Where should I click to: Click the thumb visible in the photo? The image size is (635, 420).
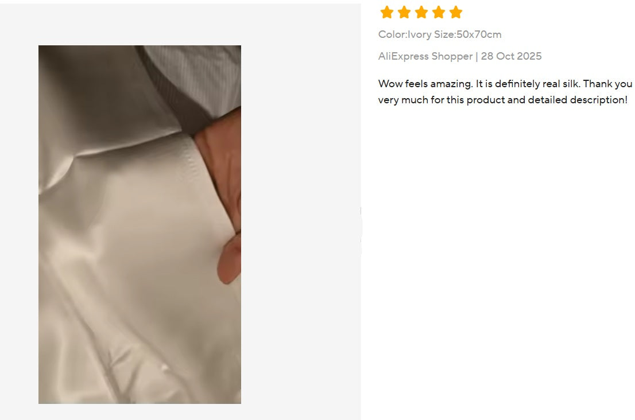230,259
